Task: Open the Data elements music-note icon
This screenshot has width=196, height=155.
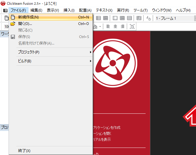Action: [148, 18]
